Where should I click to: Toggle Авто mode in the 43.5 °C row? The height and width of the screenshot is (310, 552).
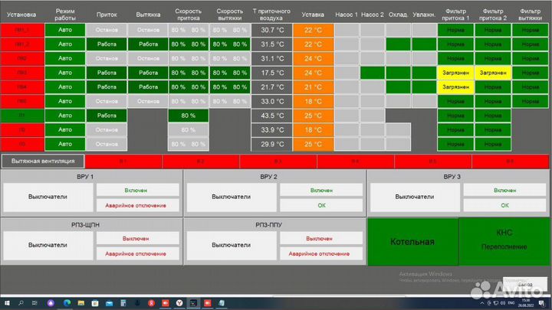point(64,116)
